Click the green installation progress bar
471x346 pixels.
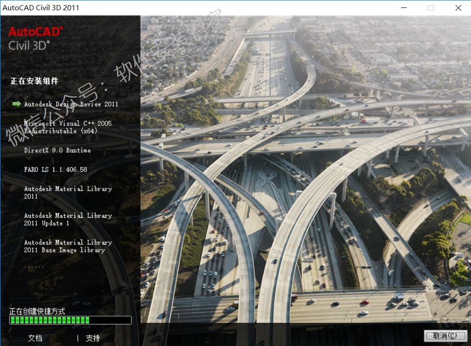[70, 320]
